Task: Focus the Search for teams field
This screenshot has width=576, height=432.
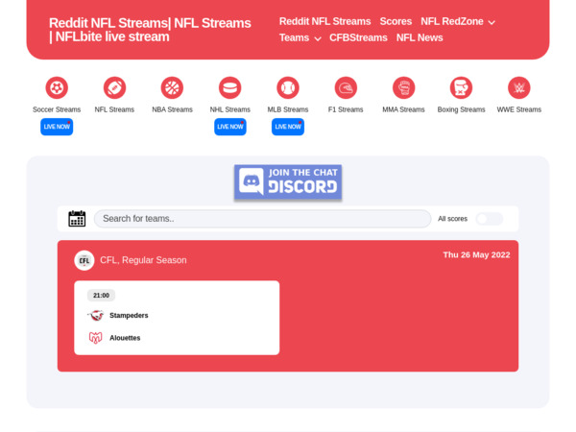Action: (x=263, y=219)
